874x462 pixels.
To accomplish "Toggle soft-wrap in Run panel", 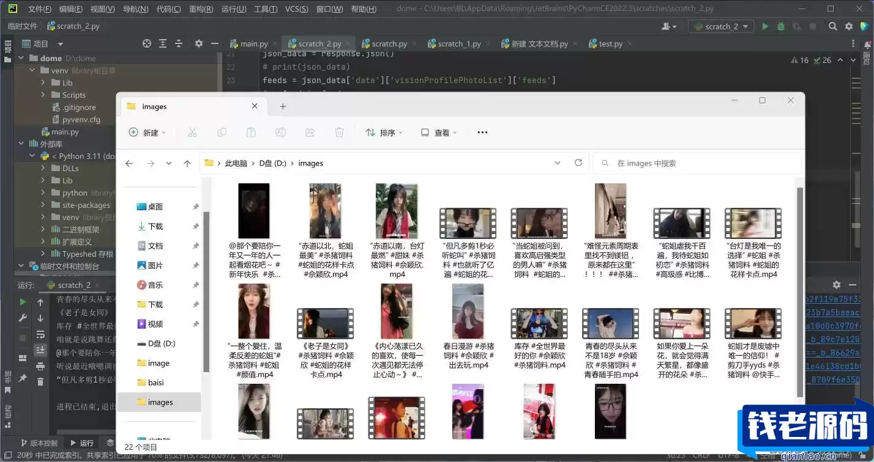I will click(x=40, y=334).
